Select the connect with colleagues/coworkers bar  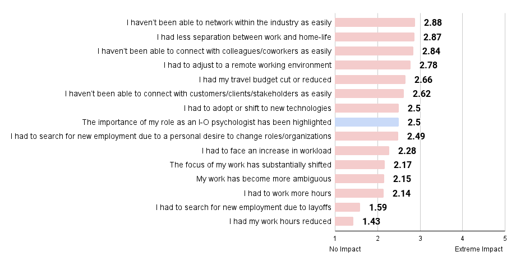[374, 51]
